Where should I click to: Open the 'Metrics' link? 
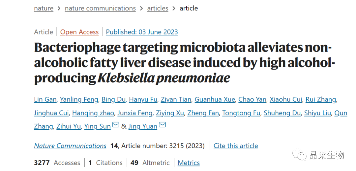[189, 163]
